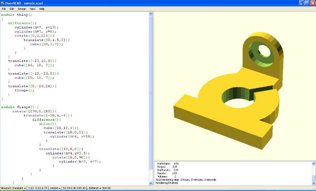Click the editor scrollbar up arrow

coord(151,14)
